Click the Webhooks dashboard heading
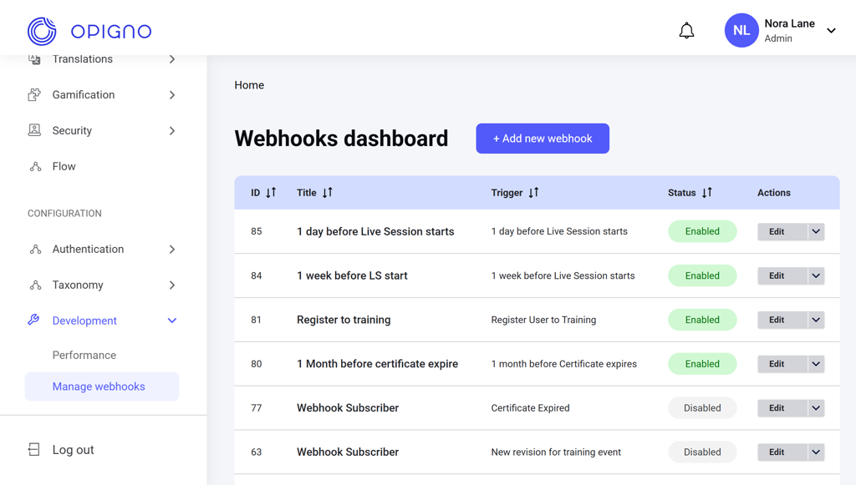Image resolution: width=856 pixels, height=485 pixels. click(x=341, y=139)
